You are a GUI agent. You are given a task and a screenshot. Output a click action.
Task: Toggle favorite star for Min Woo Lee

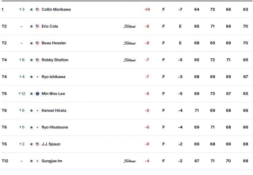[x=32, y=94]
